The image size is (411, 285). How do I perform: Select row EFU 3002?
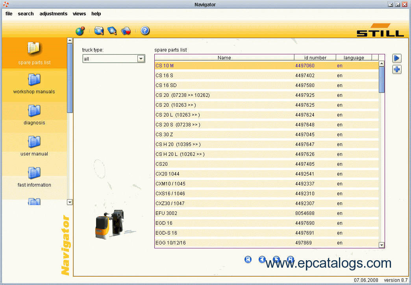coord(267,213)
